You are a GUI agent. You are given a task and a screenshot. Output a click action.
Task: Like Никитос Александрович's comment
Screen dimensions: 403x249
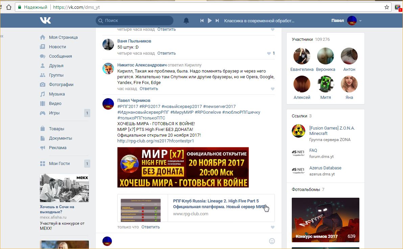coord(272,89)
